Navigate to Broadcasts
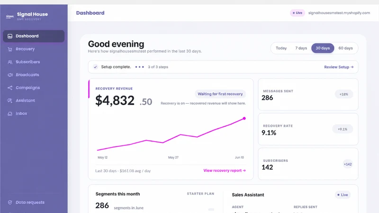Viewport: 379px width, 213px height. coord(34,75)
